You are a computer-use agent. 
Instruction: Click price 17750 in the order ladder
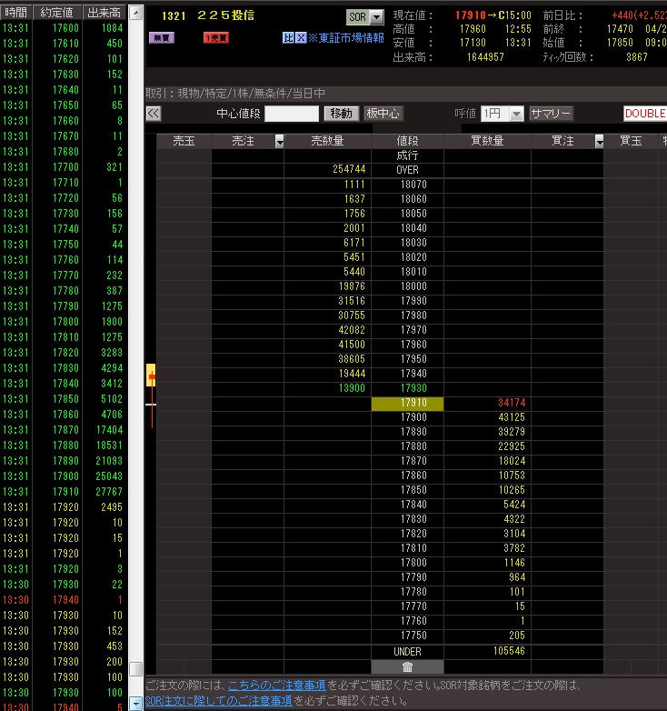[x=413, y=636]
